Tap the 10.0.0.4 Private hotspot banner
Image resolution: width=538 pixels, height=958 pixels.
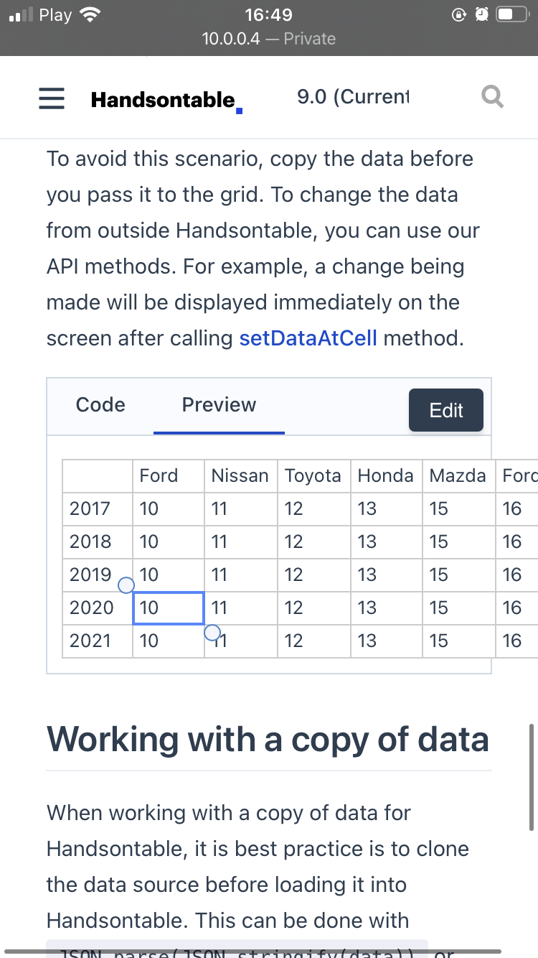click(x=269, y=39)
